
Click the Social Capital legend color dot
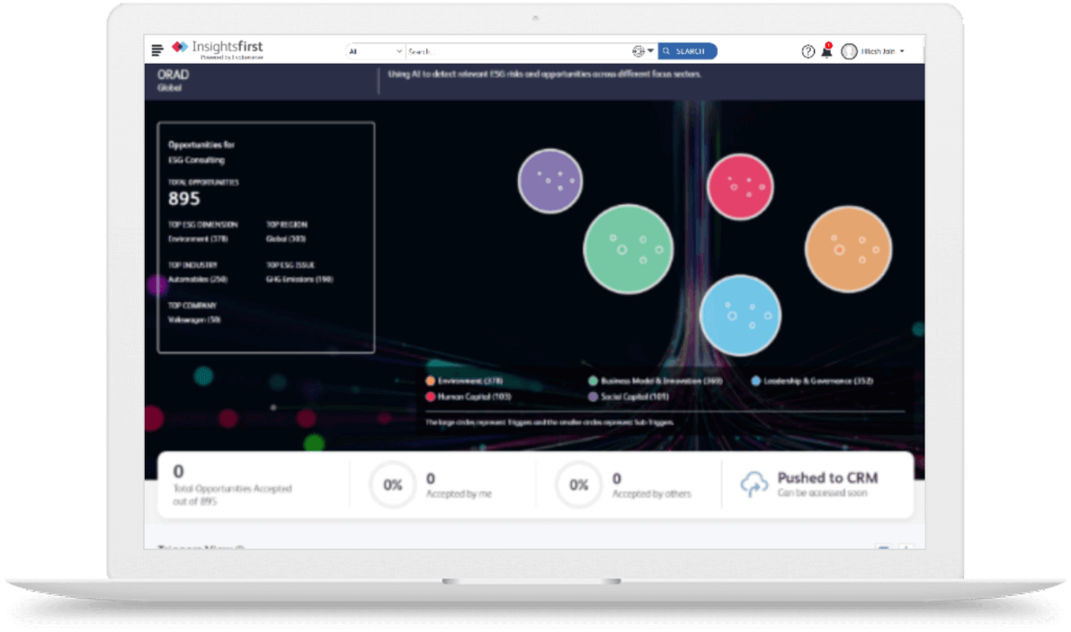click(593, 397)
